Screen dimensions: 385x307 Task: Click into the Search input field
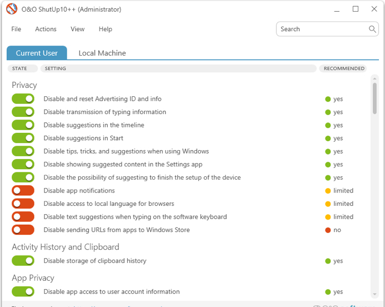coord(322,29)
